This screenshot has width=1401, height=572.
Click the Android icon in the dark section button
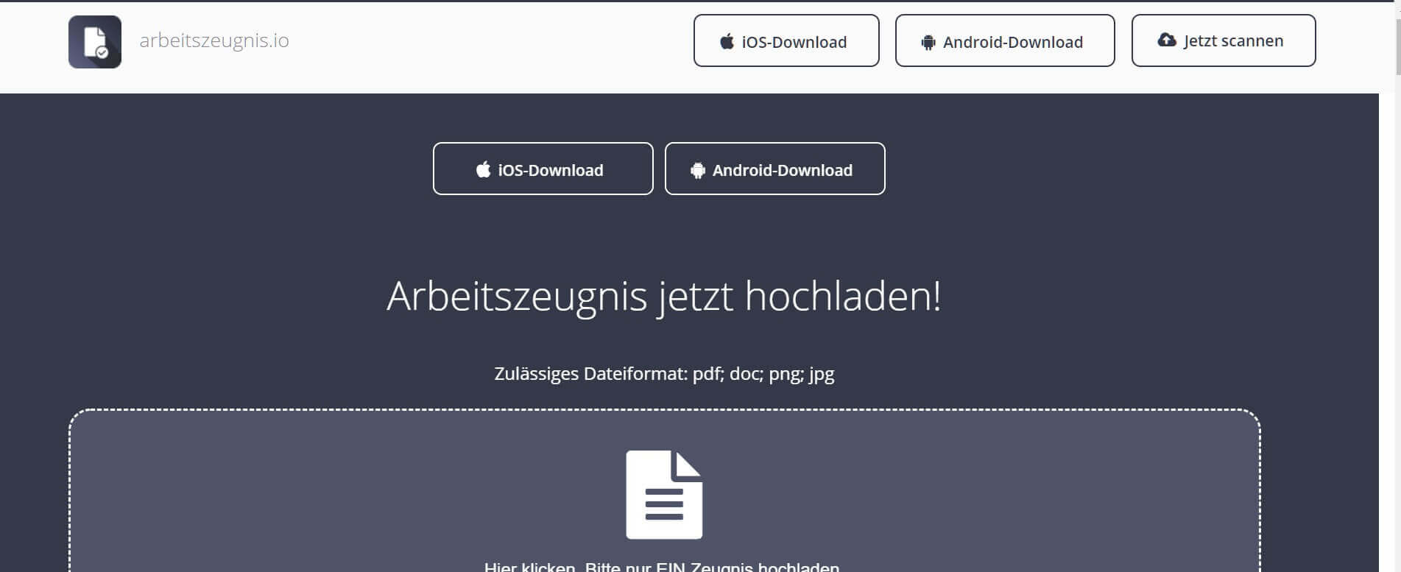pos(697,171)
